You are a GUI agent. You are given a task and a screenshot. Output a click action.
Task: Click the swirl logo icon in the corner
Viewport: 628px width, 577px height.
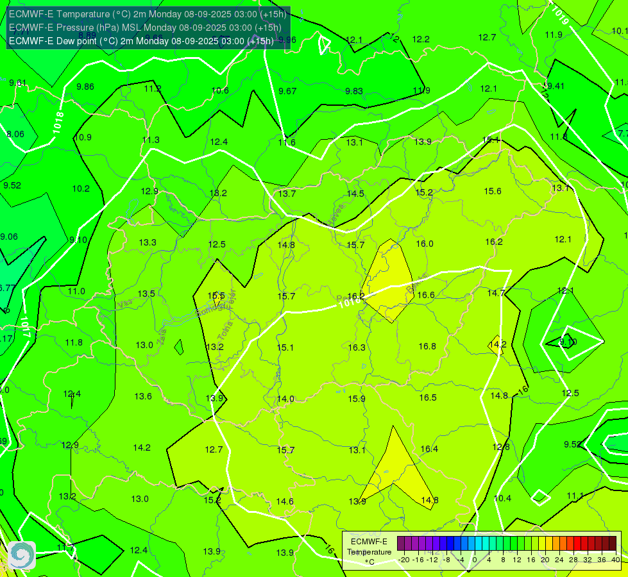[22, 555]
